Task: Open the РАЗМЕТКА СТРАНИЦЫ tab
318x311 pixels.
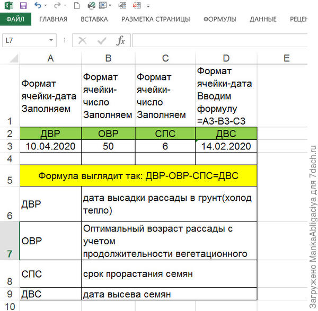Action: 156,20
